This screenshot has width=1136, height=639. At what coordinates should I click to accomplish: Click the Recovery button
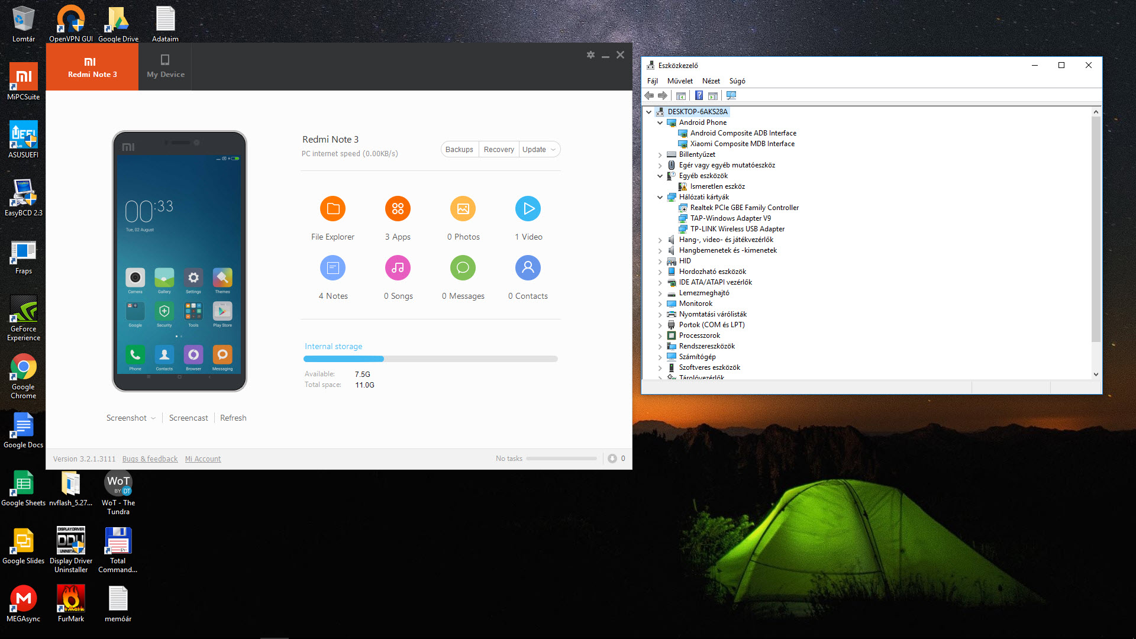click(x=499, y=150)
